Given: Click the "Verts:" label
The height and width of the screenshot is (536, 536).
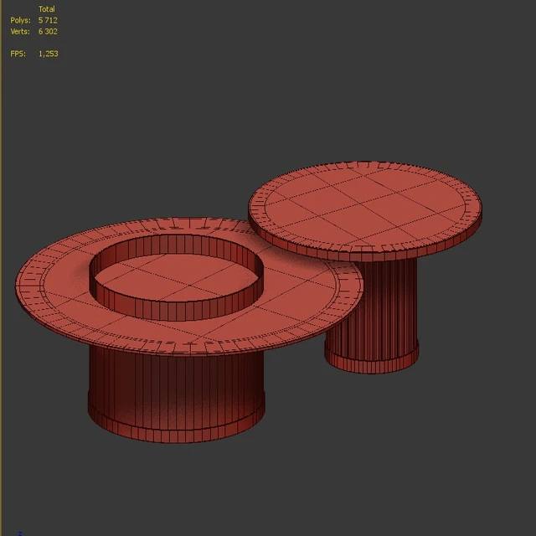Looking at the screenshot, I should tap(20, 32).
